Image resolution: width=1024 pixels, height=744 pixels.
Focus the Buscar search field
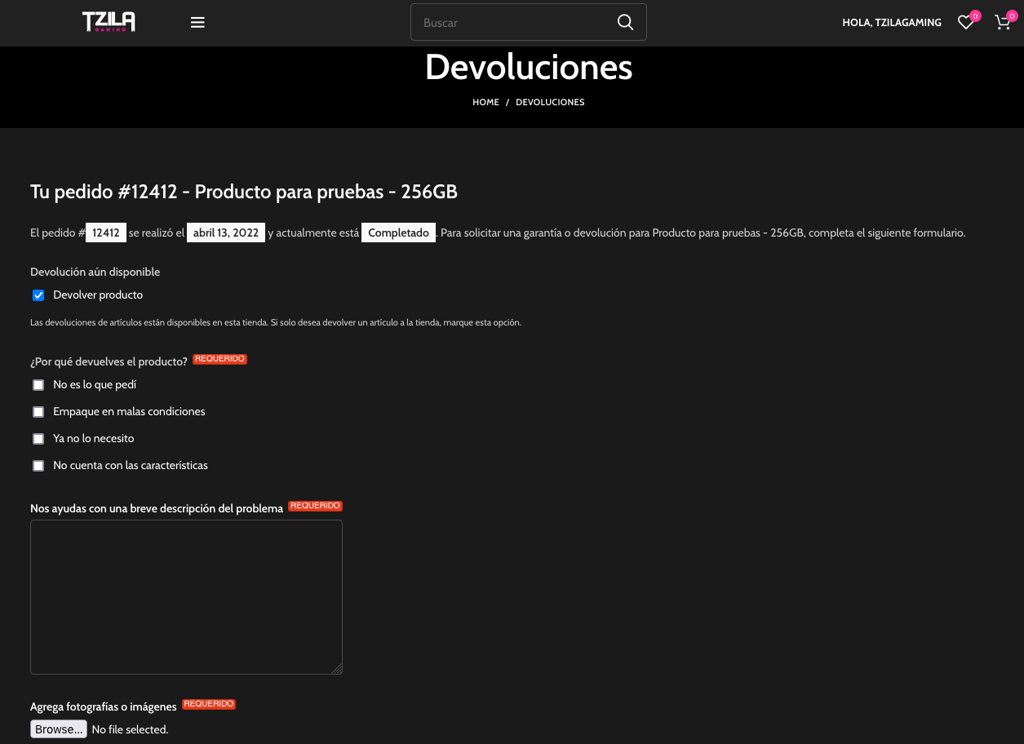[514, 23]
